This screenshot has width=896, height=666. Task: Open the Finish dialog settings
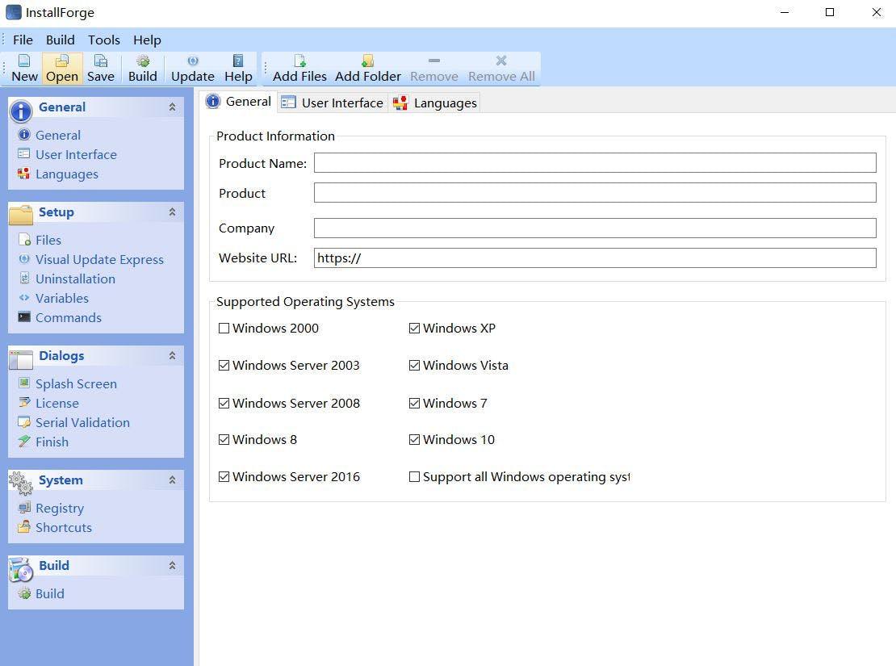52,442
